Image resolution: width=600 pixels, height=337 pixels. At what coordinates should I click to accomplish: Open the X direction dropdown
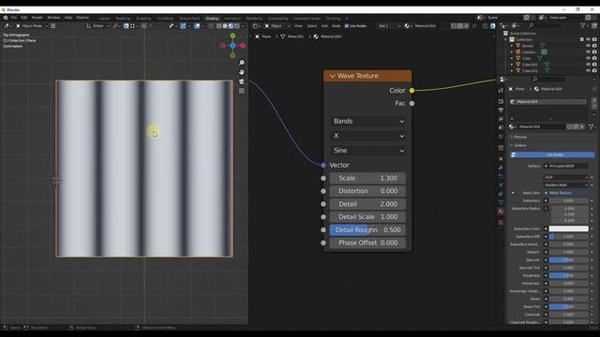tap(367, 136)
